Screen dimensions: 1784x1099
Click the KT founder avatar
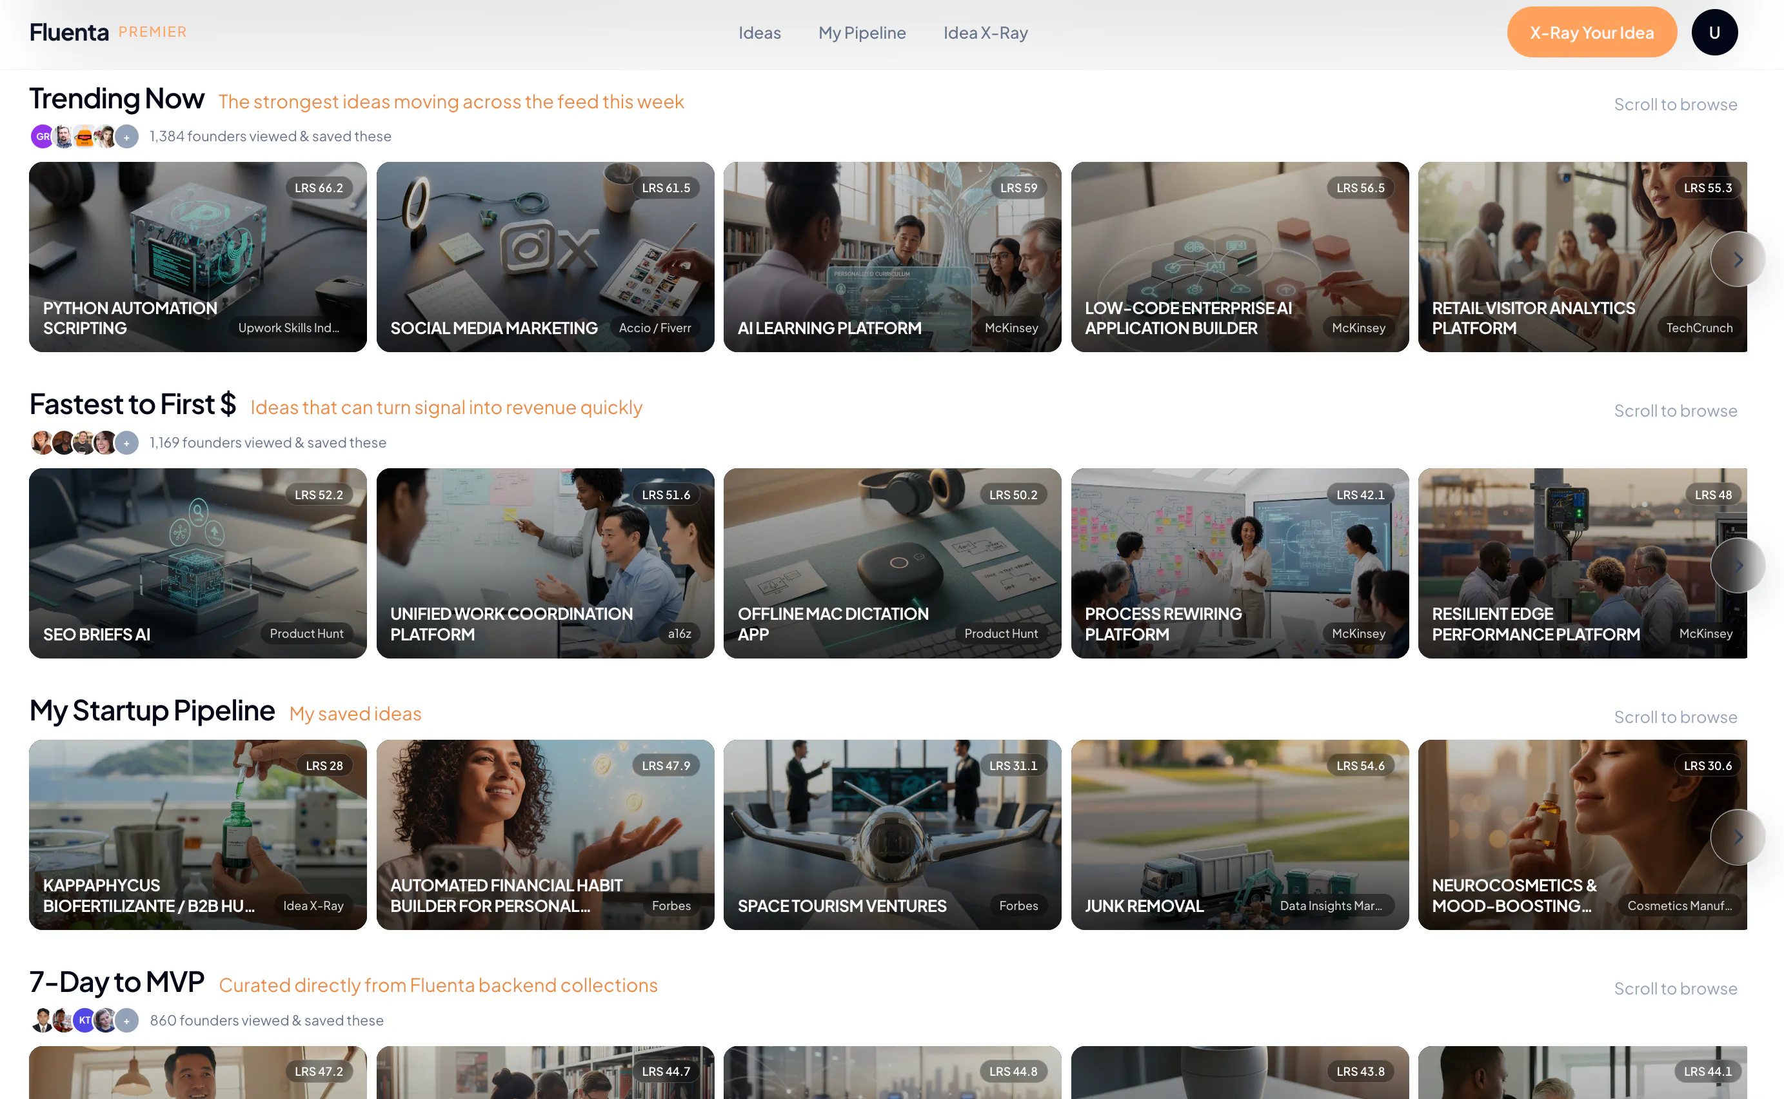(x=84, y=1020)
